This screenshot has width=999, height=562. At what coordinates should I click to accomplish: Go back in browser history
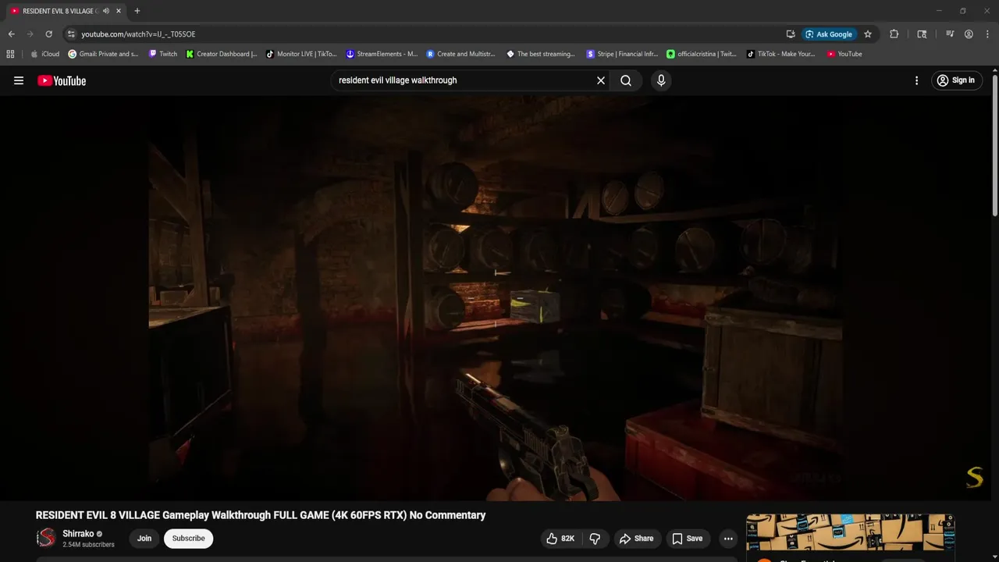pos(11,34)
